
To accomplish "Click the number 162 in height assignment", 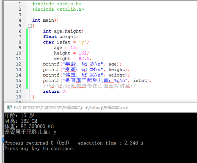I will (83, 53).
